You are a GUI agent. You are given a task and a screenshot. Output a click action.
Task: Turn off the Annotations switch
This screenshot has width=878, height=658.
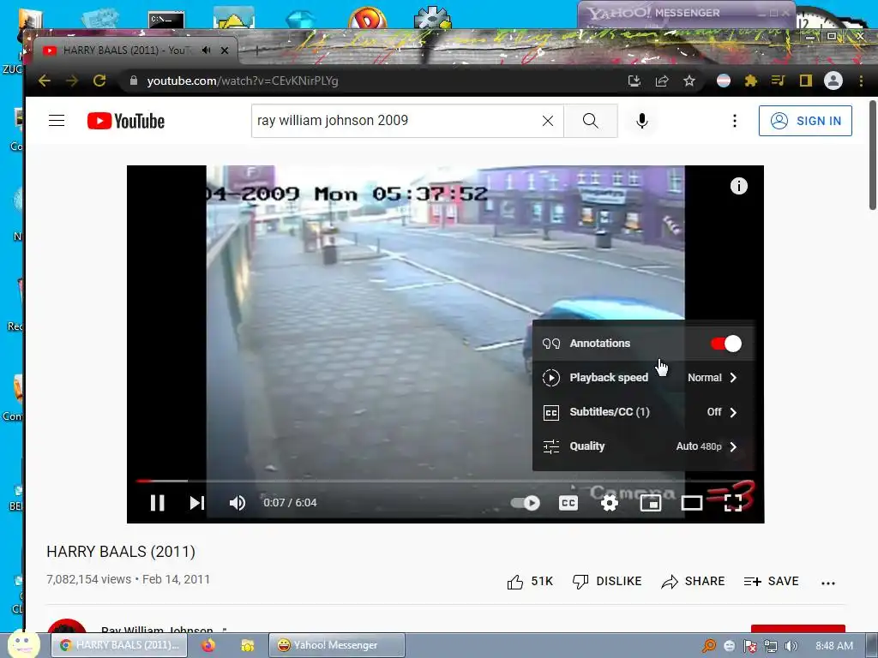725,343
